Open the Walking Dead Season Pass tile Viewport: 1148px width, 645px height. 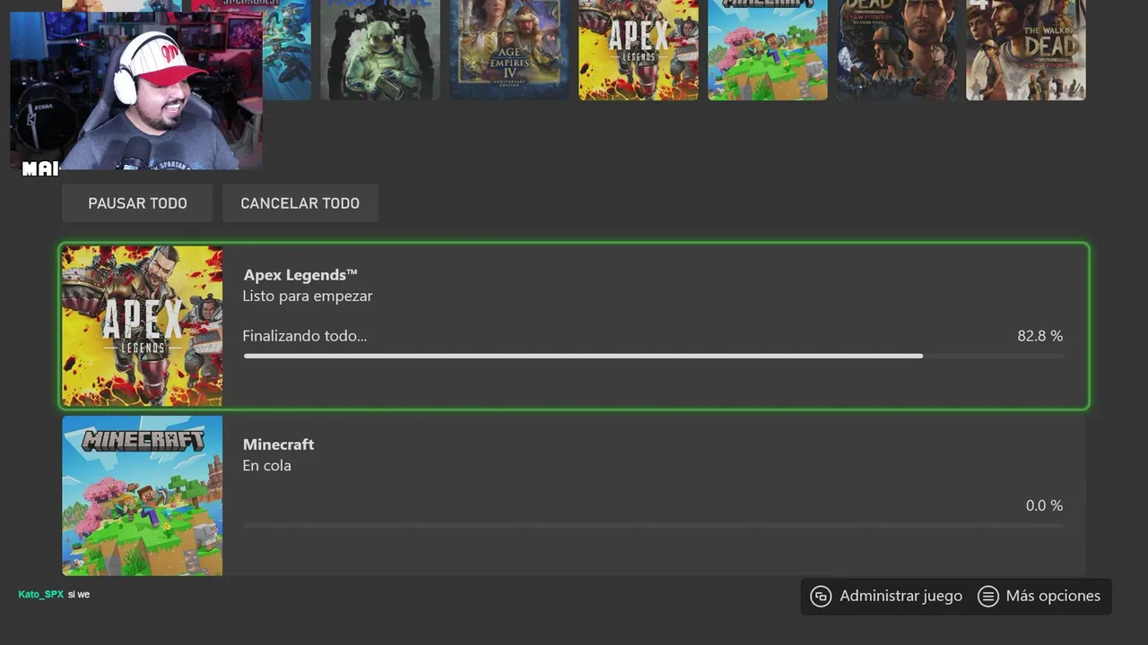pos(896,49)
